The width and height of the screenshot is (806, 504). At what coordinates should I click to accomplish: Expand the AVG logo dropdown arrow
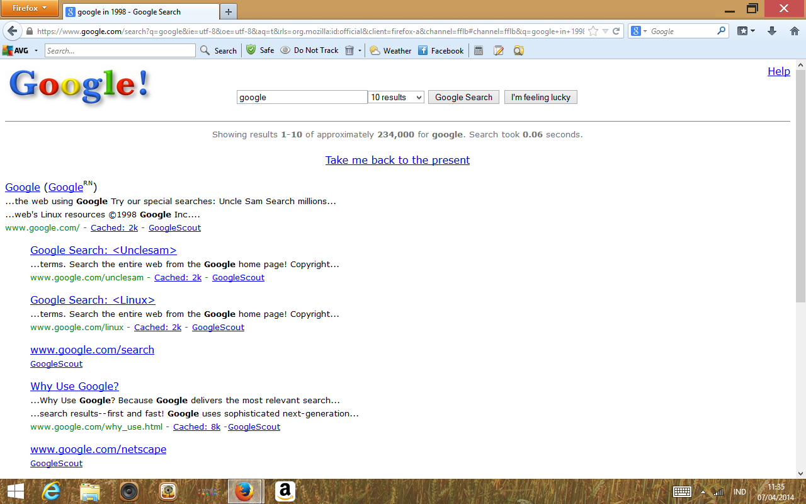[x=36, y=50]
